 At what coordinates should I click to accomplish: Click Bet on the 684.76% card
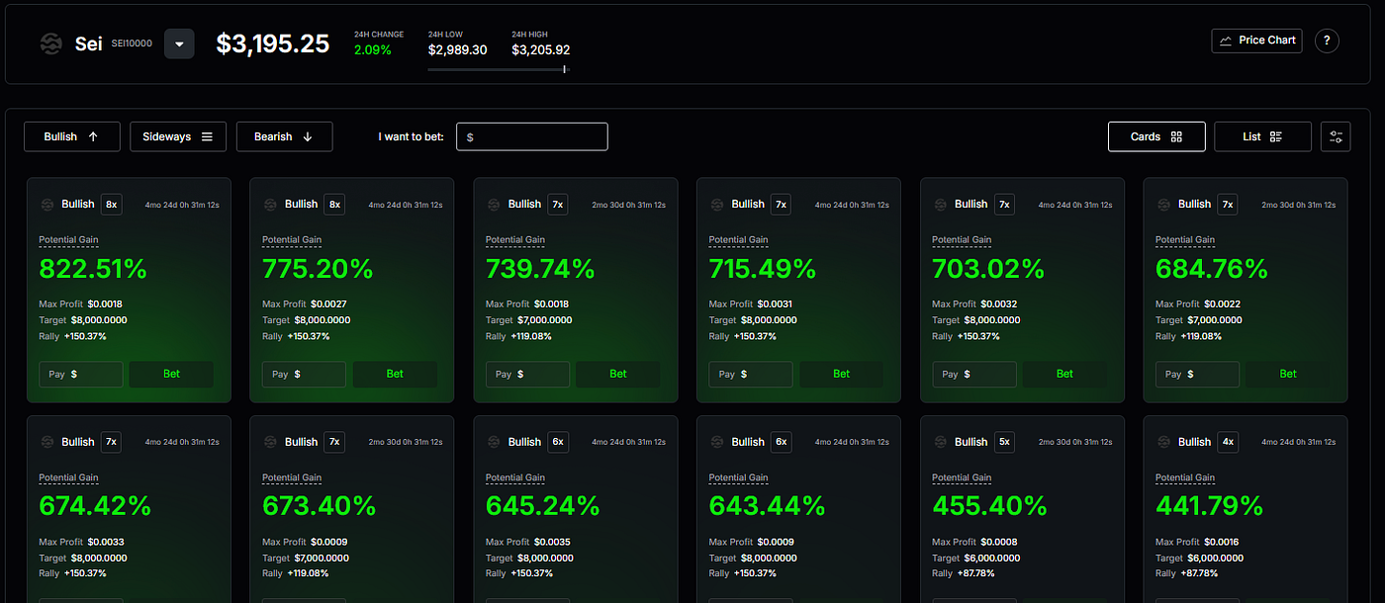(x=1288, y=374)
